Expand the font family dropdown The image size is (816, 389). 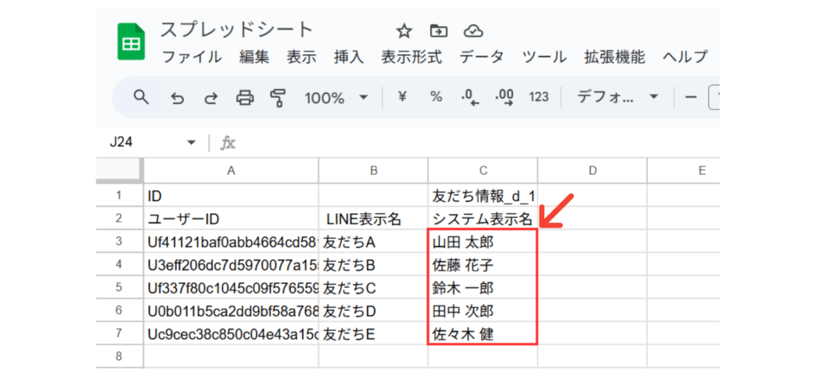coord(618,97)
